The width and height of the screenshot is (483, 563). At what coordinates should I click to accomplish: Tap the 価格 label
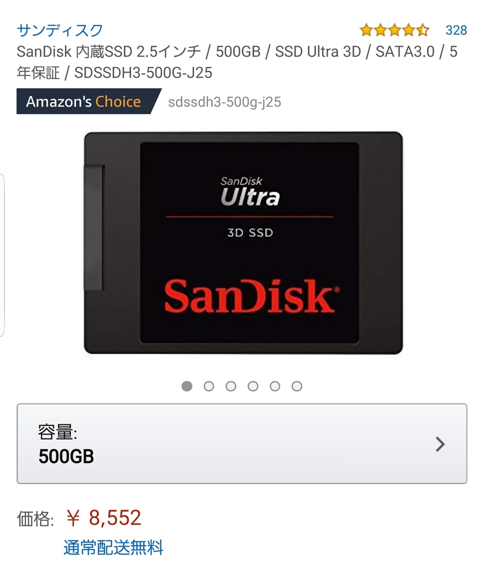[35, 519]
